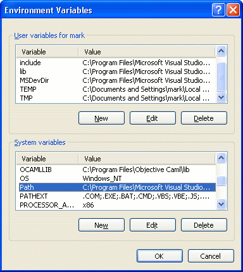Select the TEMP user variable row
The height and width of the screenshot is (272, 243).
click(x=116, y=89)
